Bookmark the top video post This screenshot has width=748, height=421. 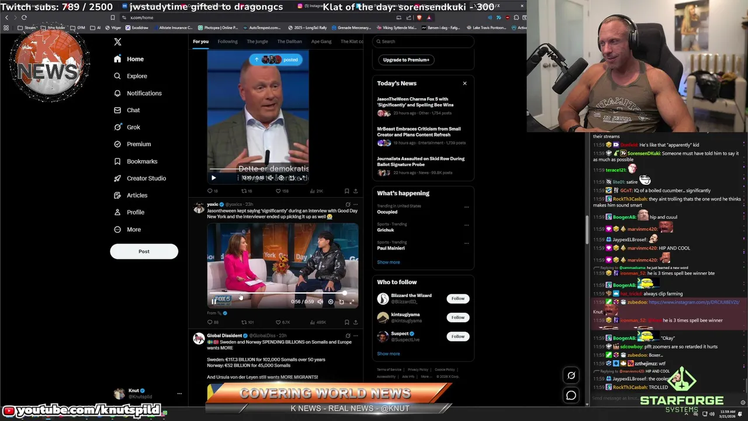(x=347, y=191)
